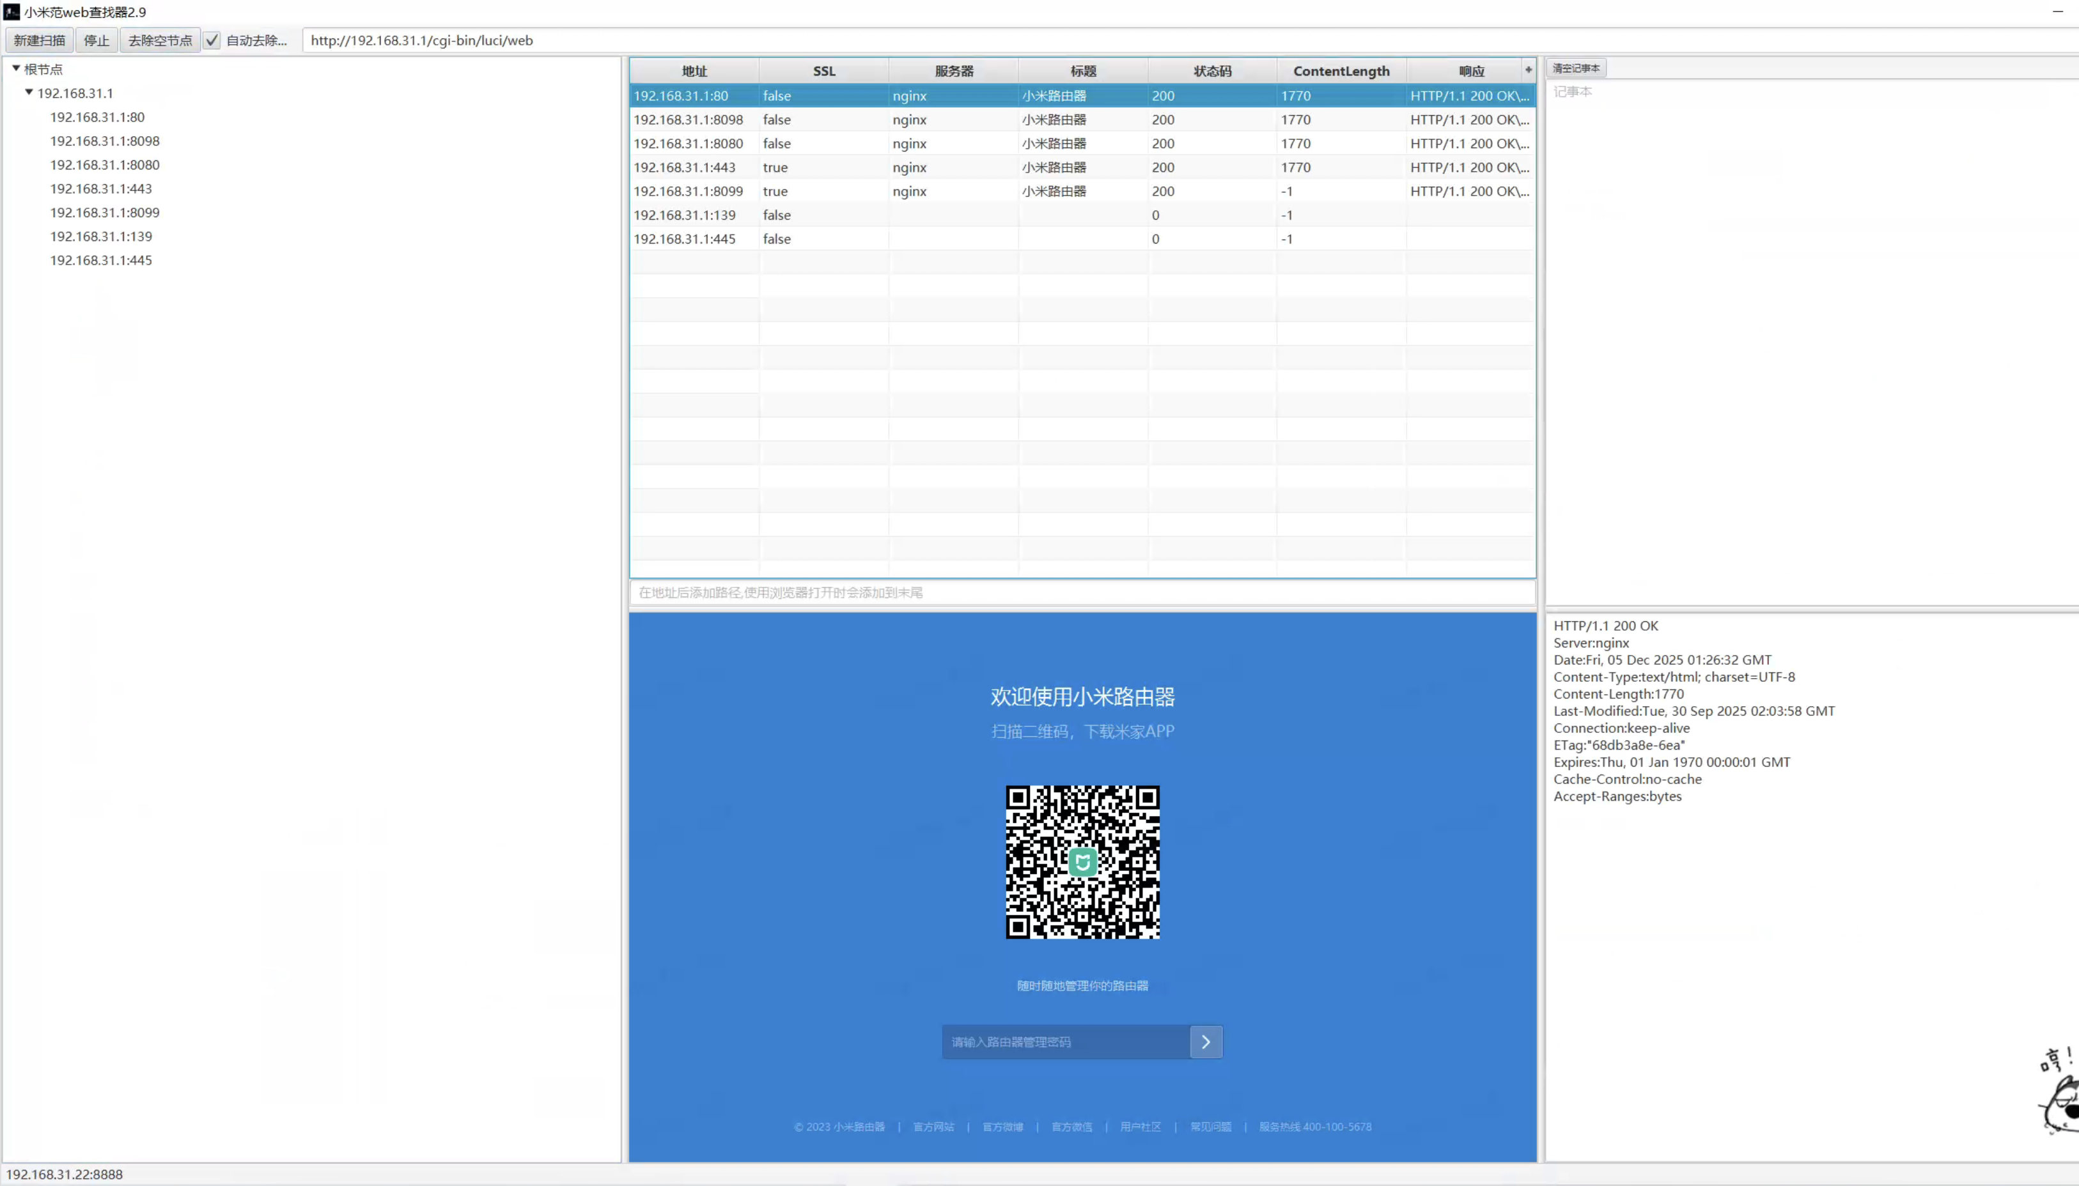Click the router admin password input field
The width and height of the screenshot is (2079, 1186).
(1064, 1042)
